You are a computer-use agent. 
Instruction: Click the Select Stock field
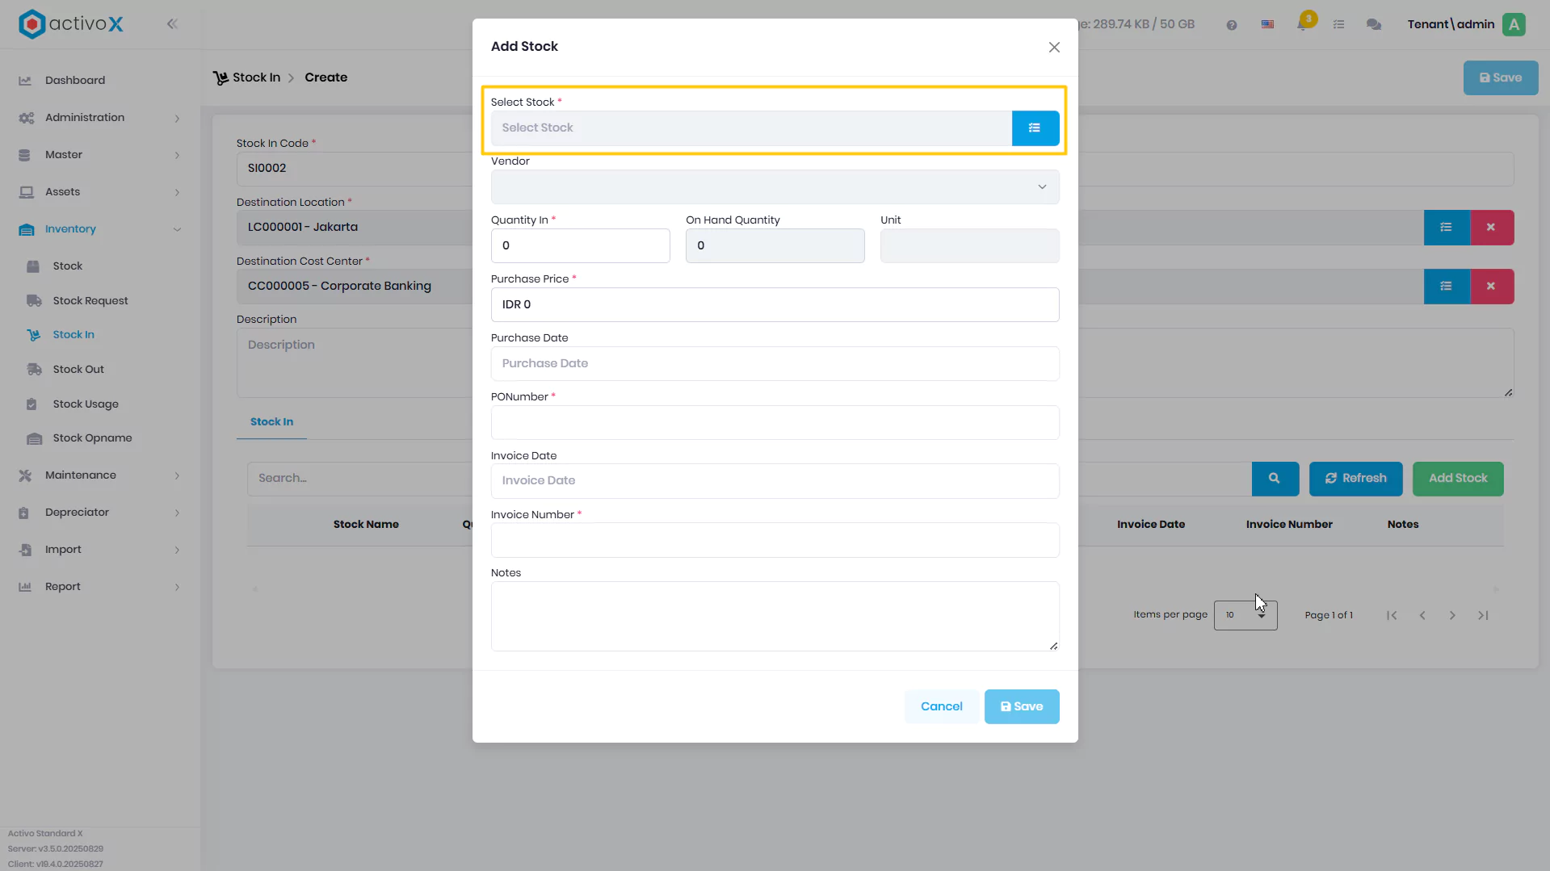click(750, 128)
